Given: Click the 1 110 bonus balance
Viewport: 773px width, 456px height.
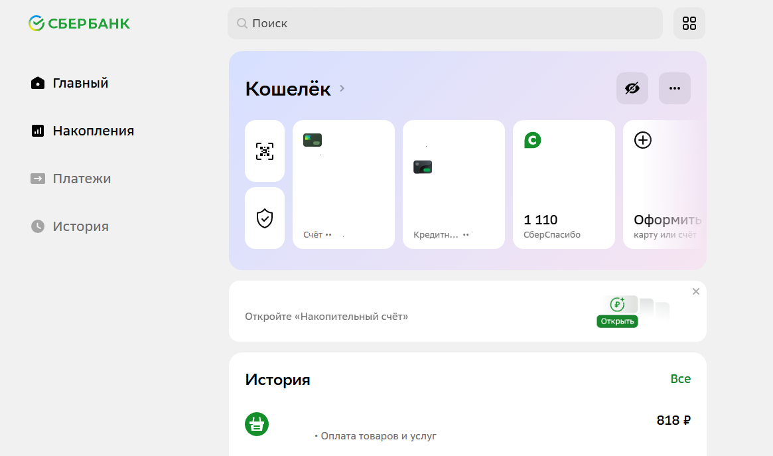Looking at the screenshot, I should point(540,220).
